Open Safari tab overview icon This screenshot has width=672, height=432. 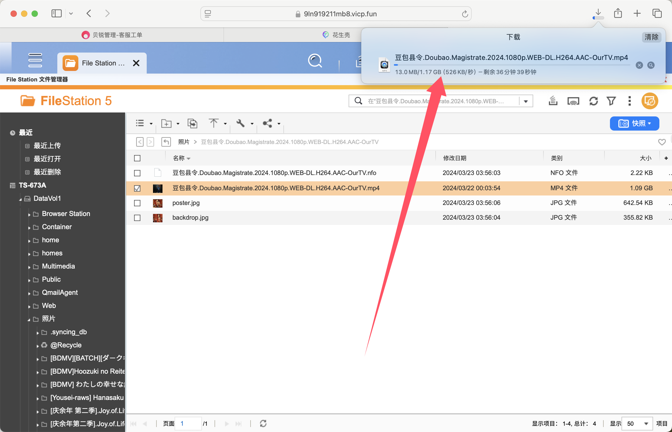coord(657,13)
